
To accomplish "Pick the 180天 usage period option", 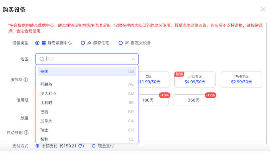I will (x=154, y=100).
